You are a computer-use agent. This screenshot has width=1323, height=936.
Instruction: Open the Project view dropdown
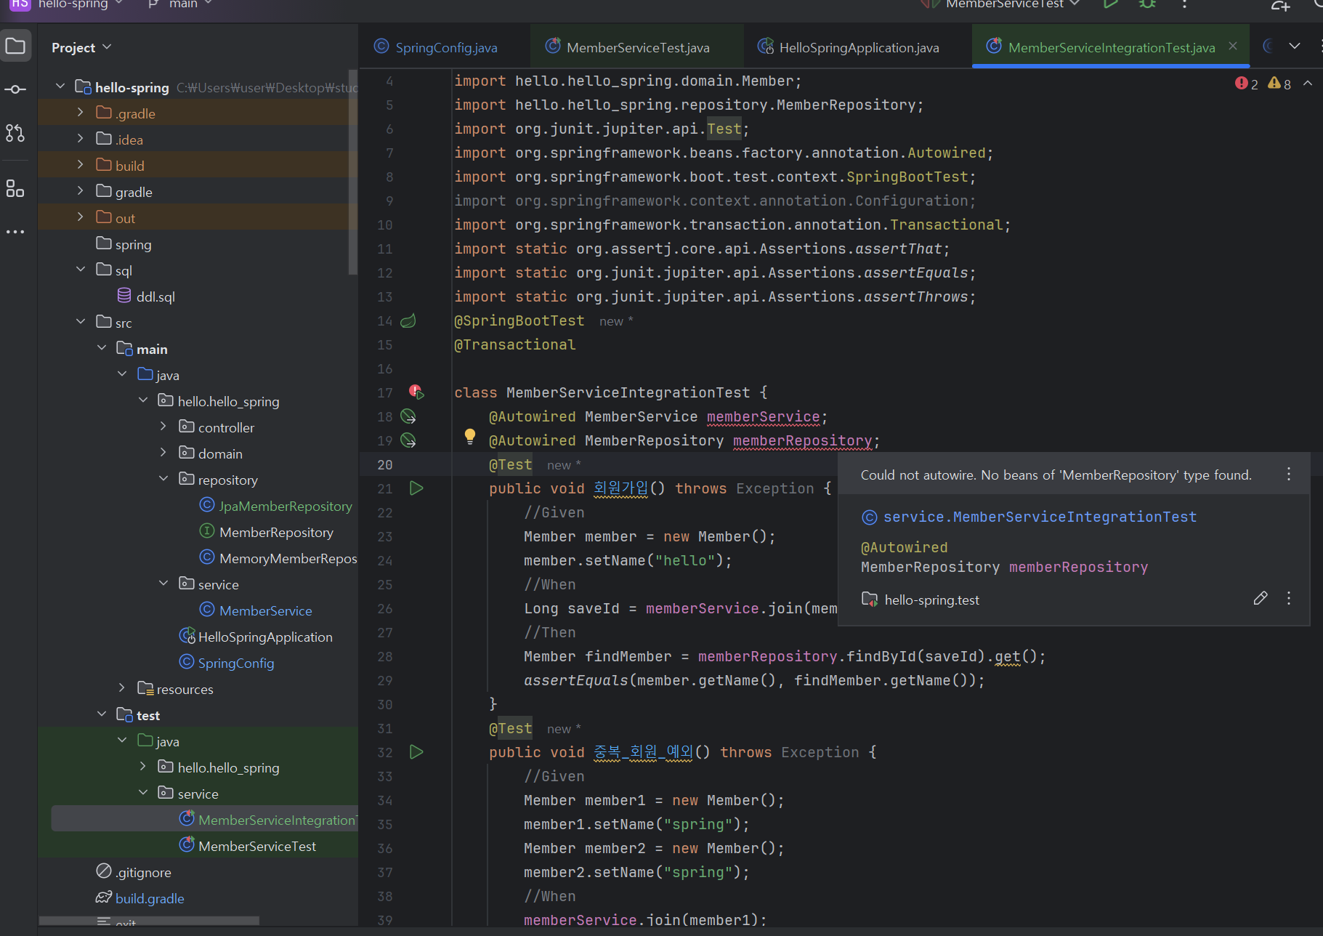[x=81, y=47]
